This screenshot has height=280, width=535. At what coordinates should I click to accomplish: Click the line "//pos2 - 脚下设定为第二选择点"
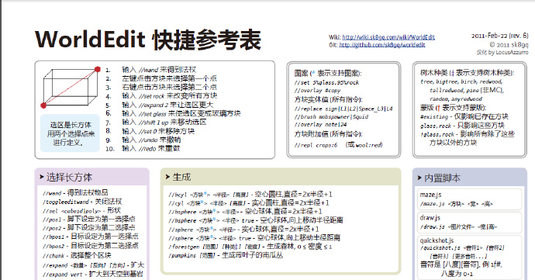pos(88,228)
